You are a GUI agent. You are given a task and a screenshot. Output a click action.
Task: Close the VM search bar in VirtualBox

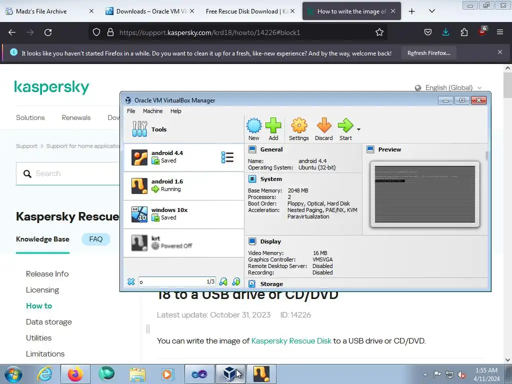click(131, 281)
